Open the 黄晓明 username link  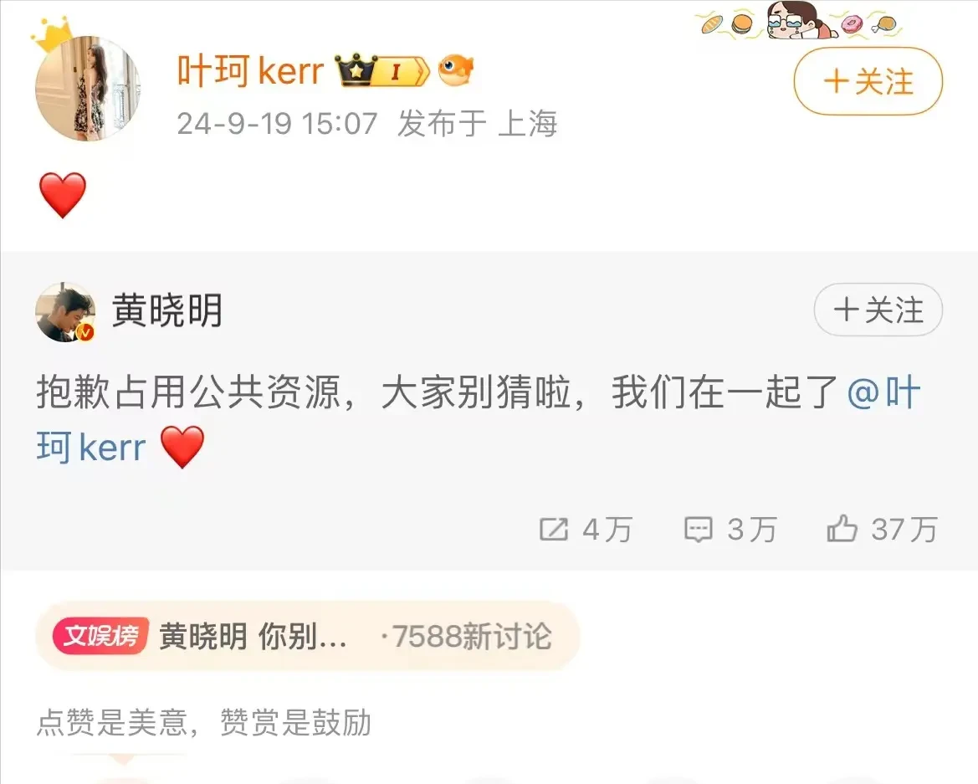pyautogui.click(x=167, y=310)
